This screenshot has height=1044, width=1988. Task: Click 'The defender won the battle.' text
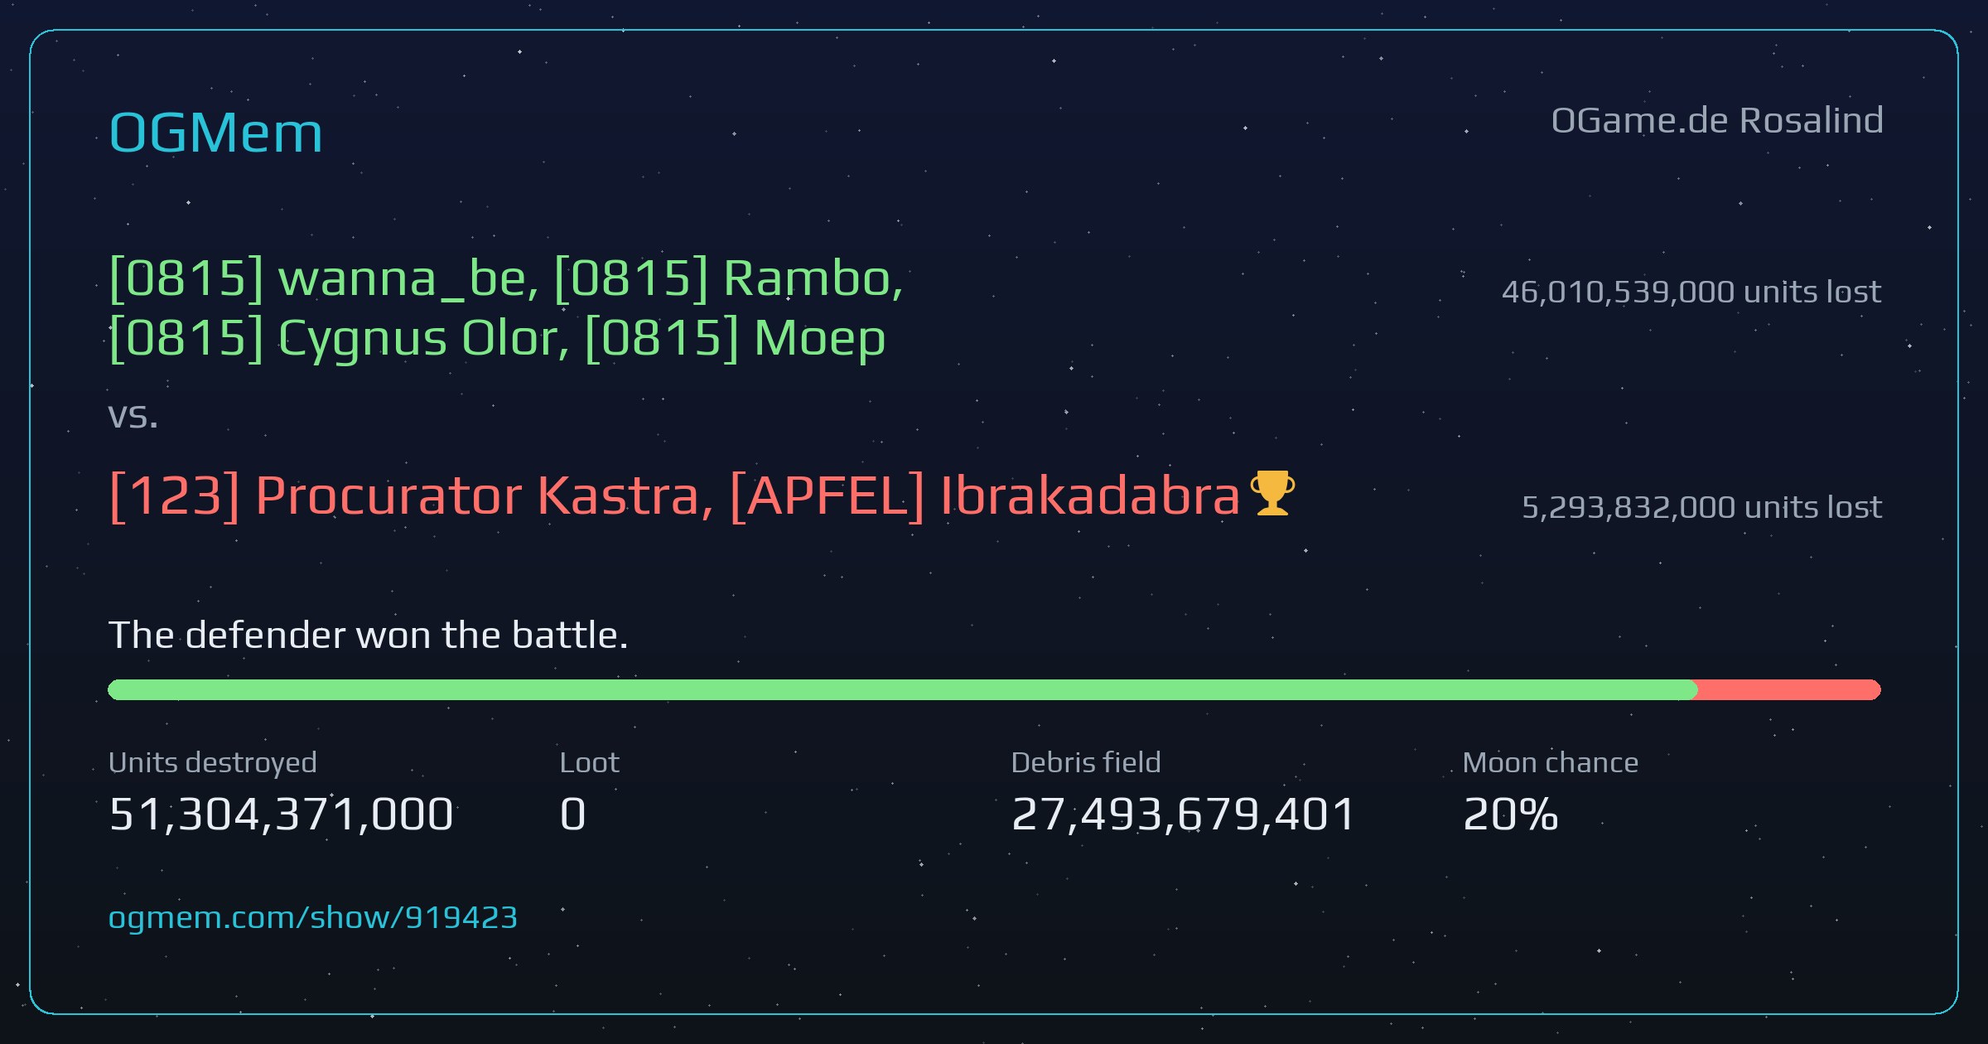pyautogui.click(x=369, y=635)
